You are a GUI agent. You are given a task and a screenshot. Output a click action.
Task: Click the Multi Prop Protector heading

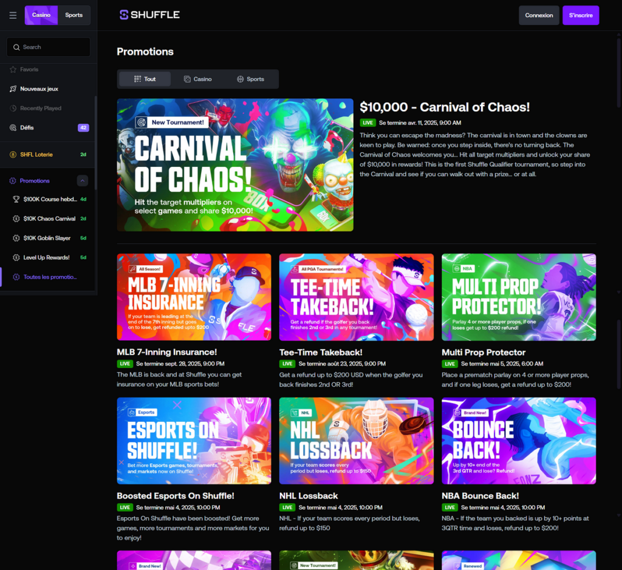(x=484, y=353)
